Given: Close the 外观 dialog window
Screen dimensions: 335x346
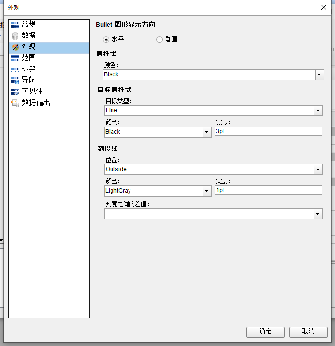Looking at the screenshot, I should coord(324,7).
